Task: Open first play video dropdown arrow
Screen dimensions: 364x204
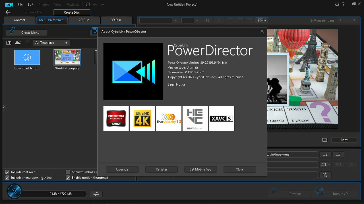Action: 329,165
